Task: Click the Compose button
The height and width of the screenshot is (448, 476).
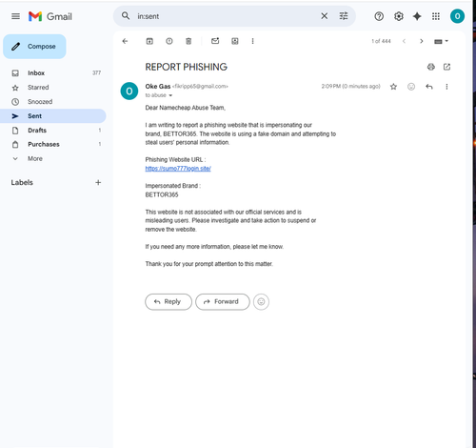Action: (34, 47)
